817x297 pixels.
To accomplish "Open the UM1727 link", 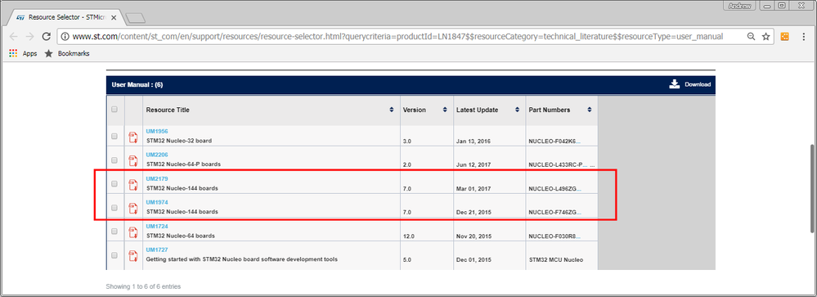I will pyautogui.click(x=157, y=250).
